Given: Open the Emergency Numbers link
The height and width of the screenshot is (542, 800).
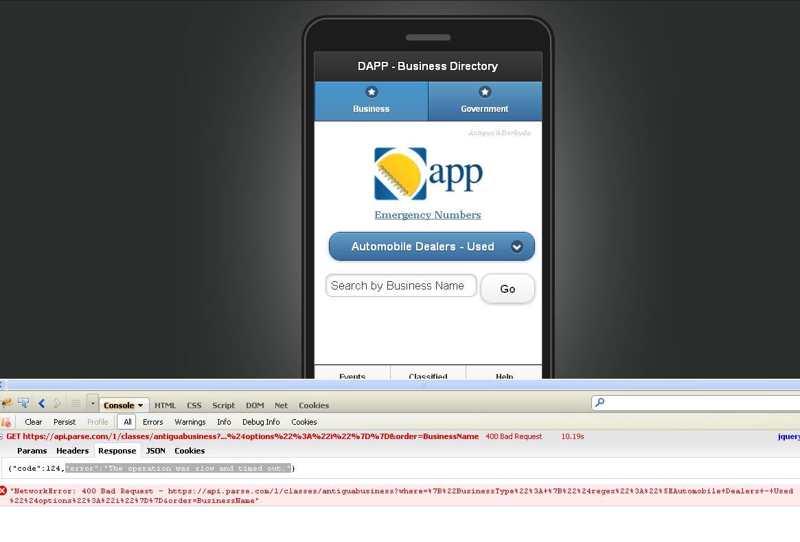Looking at the screenshot, I should 427,215.
